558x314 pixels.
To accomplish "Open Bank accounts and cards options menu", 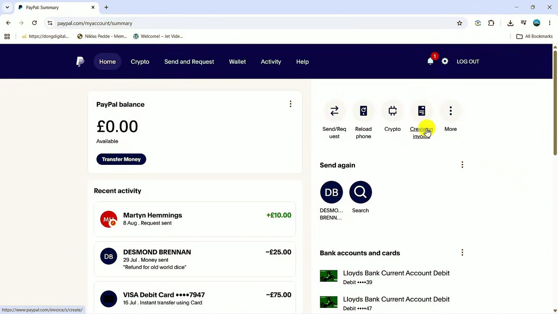I will [462, 253].
